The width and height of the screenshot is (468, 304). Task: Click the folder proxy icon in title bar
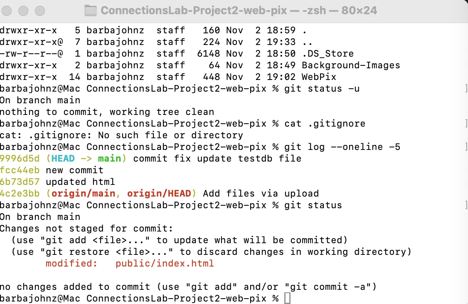coord(90,10)
